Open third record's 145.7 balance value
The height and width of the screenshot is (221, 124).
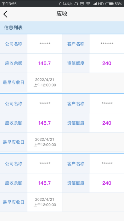44,183
